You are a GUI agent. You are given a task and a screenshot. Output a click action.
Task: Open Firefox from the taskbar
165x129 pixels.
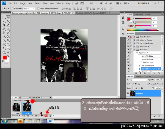(20, 121)
